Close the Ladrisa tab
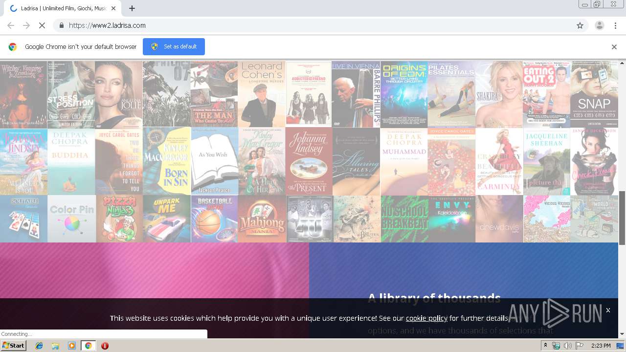This screenshot has height=352, width=626. pyautogui.click(x=113, y=8)
